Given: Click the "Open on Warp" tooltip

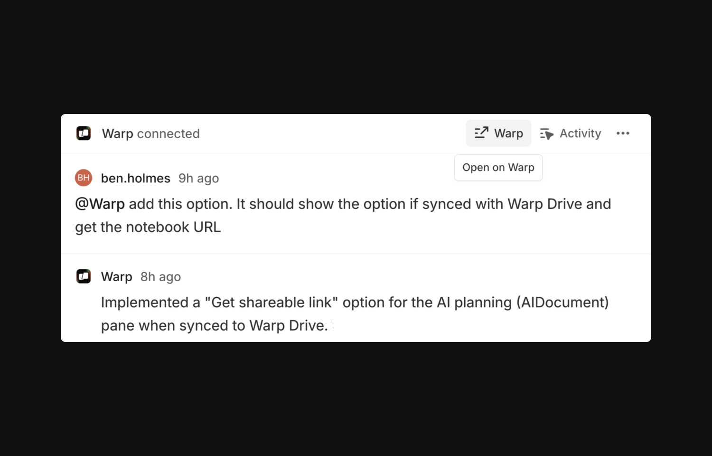Looking at the screenshot, I should 498,168.
